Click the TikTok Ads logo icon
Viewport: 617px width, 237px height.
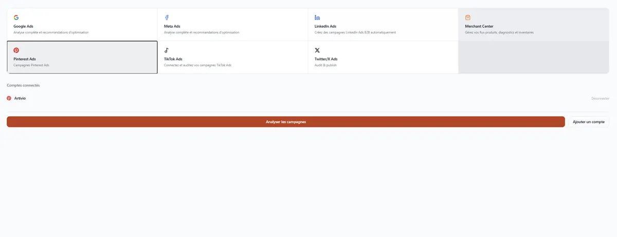coord(167,50)
